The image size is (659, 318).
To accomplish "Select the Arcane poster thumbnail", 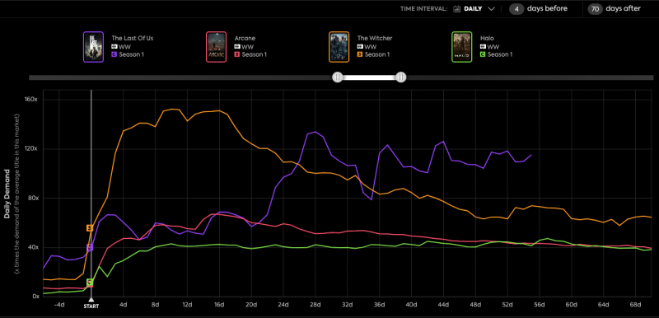I will [216, 47].
